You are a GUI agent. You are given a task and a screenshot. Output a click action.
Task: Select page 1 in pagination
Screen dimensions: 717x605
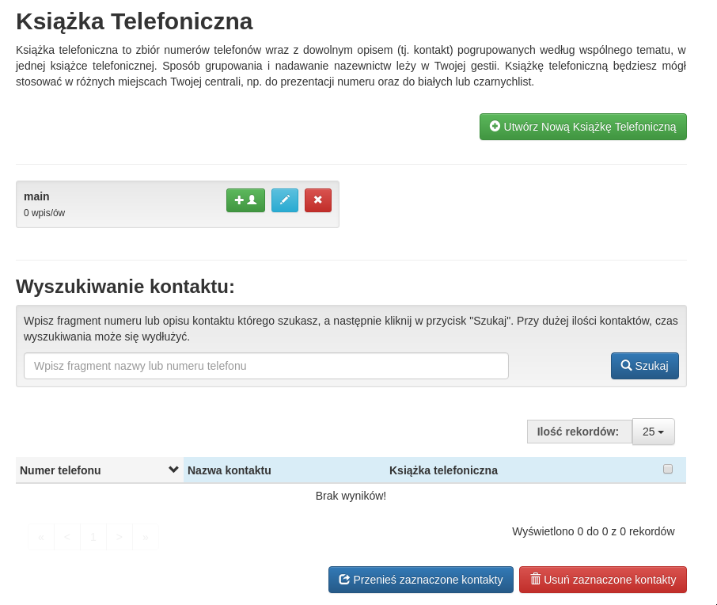[93, 537]
